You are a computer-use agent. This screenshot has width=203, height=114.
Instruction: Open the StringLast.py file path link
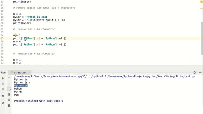pos(151,76)
